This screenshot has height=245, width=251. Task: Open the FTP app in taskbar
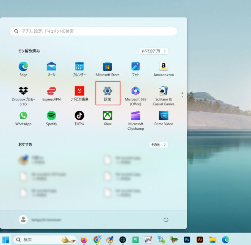point(174,240)
